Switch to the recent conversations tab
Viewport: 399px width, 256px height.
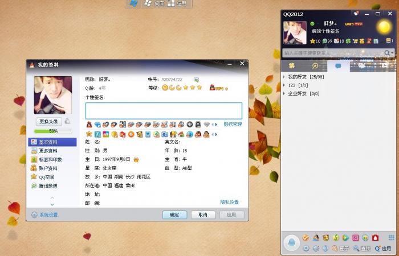click(385, 66)
